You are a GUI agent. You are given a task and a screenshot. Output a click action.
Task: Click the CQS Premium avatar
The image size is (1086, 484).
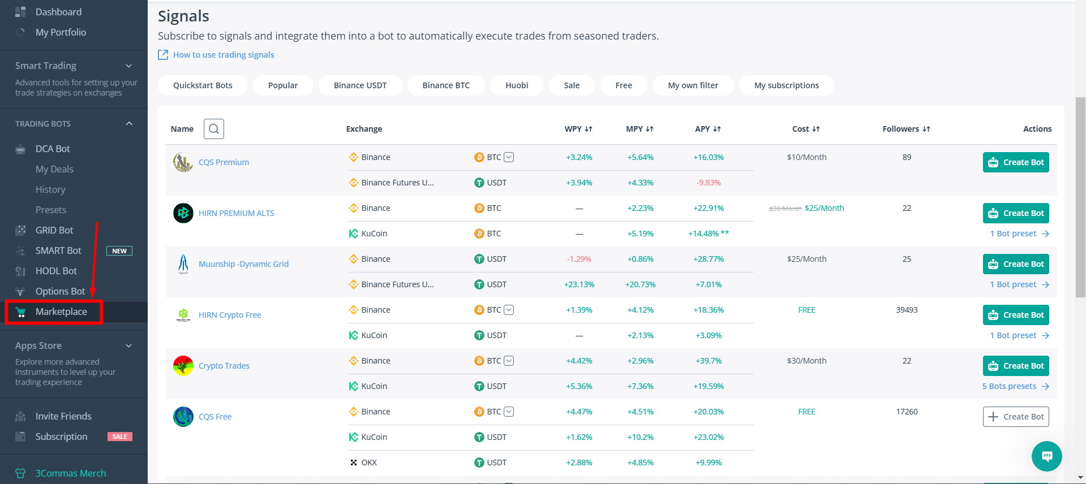(x=183, y=162)
